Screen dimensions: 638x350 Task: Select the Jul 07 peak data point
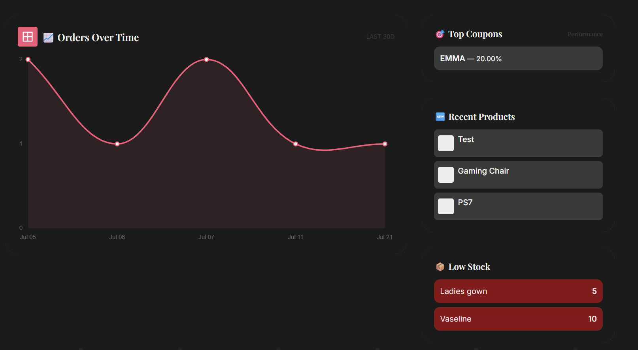click(206, 60)
